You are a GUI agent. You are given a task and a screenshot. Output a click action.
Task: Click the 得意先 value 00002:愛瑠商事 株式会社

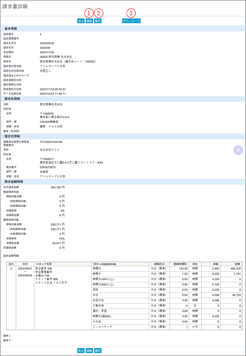pyautogui.click(x=56, y=57)
